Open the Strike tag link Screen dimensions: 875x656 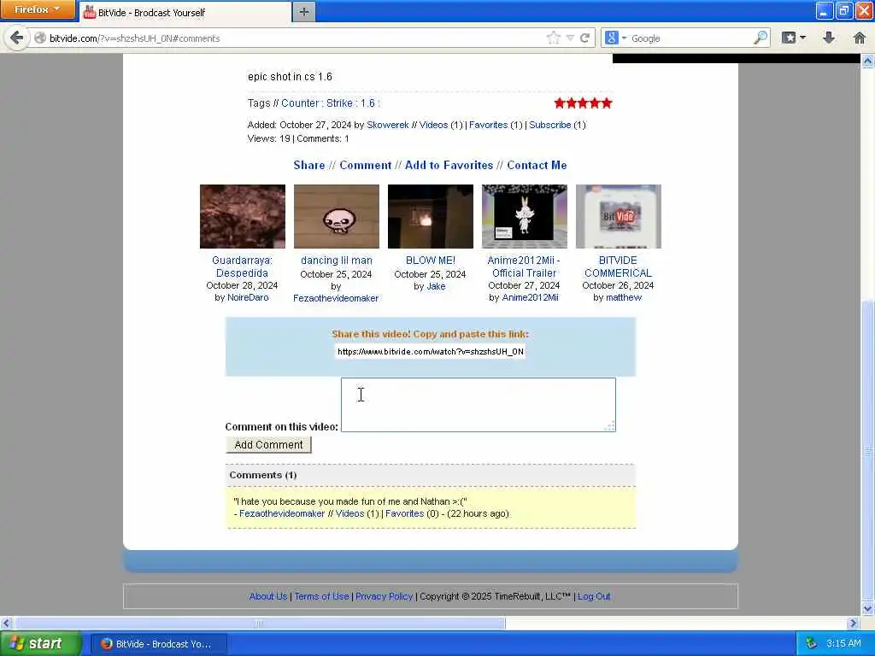point(339,103)
